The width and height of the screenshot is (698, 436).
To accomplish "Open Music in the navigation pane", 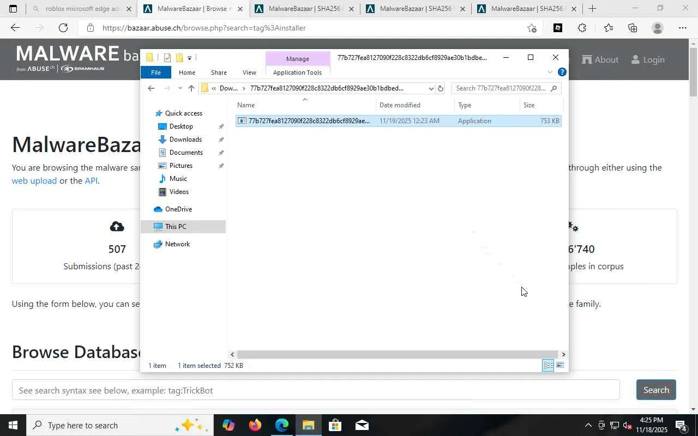I will coord(178,179).
